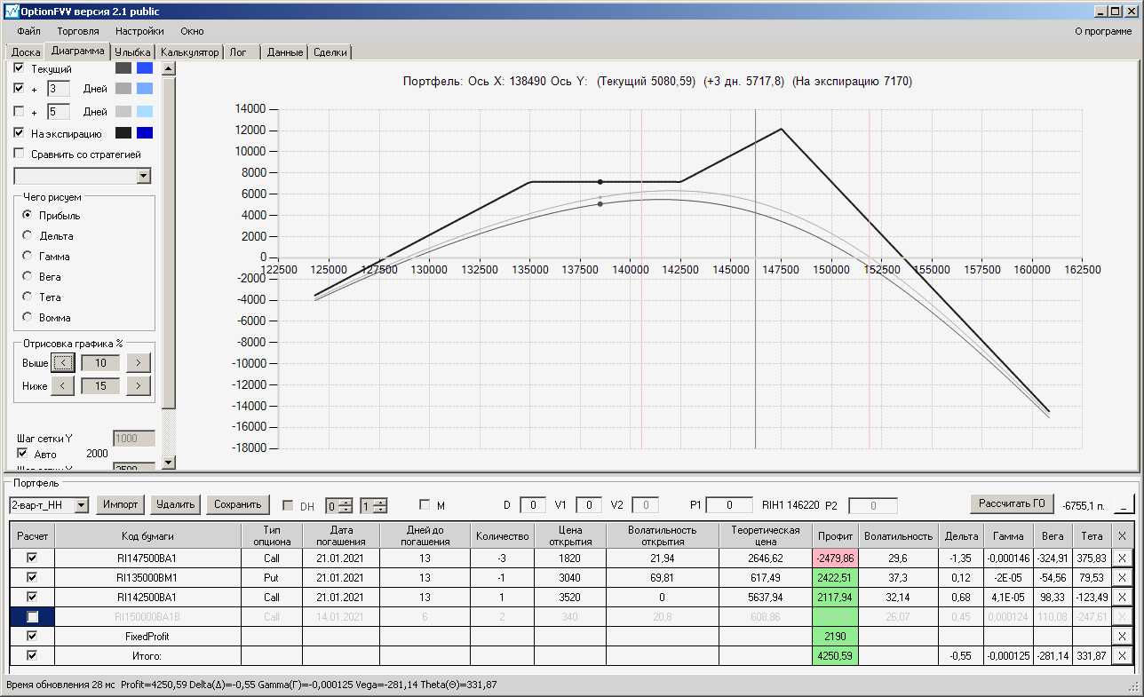This screenshot has width=1144, height=697.
Task: Uncheck the Расчет box for RI147500BA1
Action: [x=33, y=558]
